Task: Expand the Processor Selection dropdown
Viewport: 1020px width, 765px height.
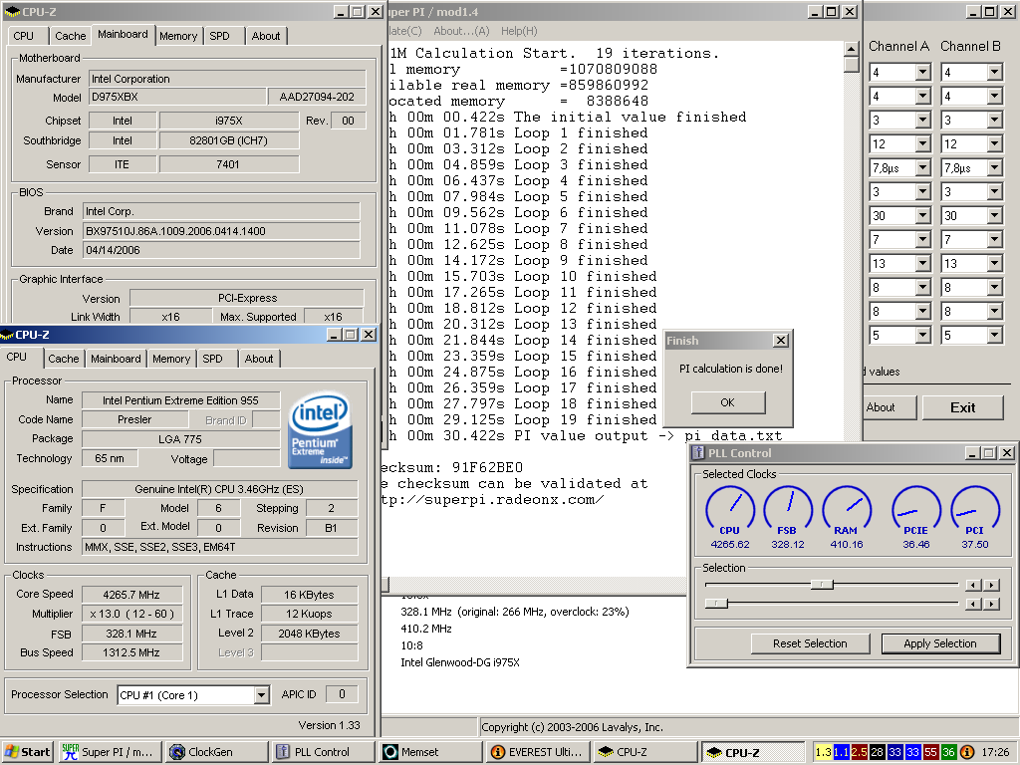Action: (261, 694)
